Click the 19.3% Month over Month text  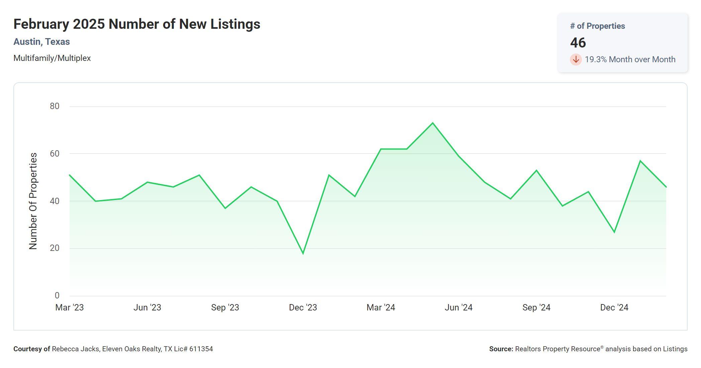[630, 60]
